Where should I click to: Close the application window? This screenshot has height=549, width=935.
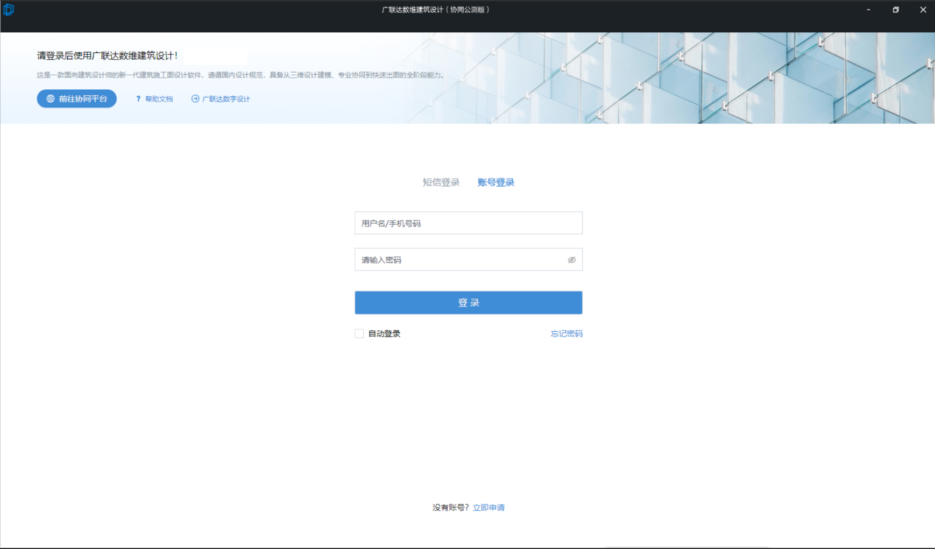[923, 10]
